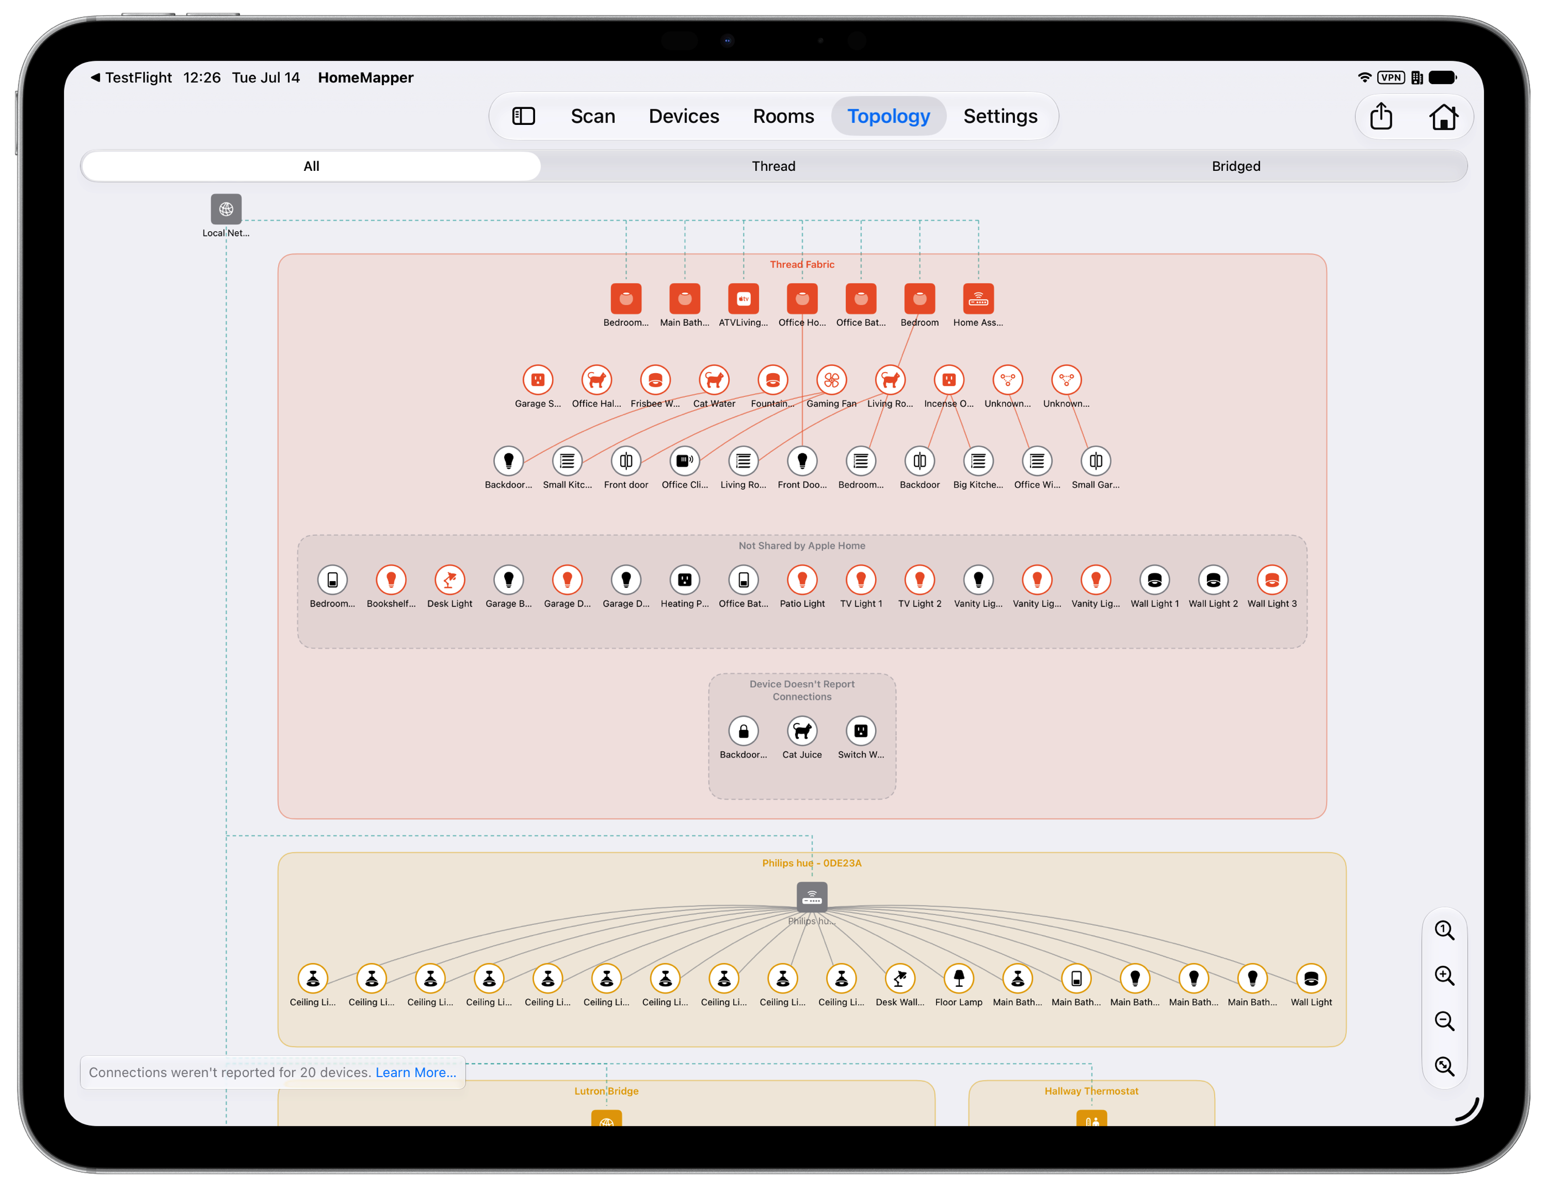Select the Office Wi... blinds node
This screenshot has height=1187, width=1548.
coord(1037,462)
